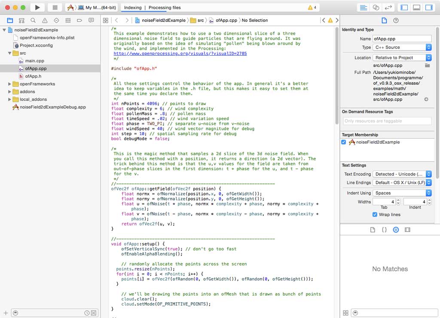Collapse the src folder
Image resolution: width=440 pixels, height=318 pixels.
(x=10, y=53)
